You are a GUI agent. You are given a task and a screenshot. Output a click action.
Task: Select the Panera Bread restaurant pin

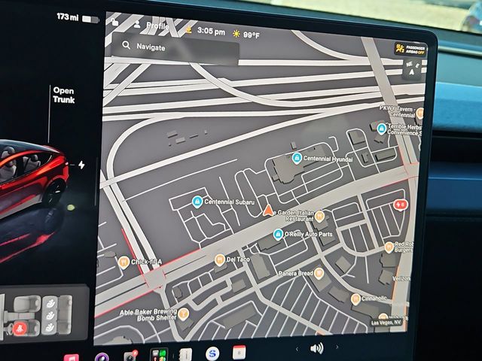pyautogui.click(x=319, y=273)
